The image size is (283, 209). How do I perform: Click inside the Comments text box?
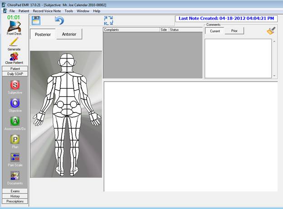pyautogui.click(x=238, y=58)
